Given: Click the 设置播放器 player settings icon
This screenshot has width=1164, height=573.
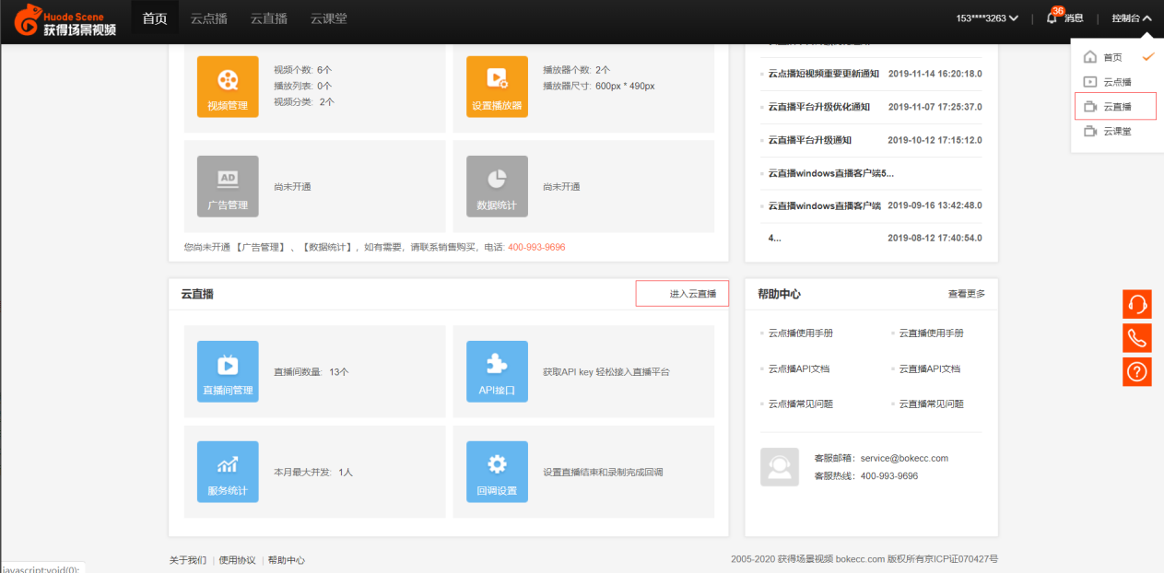Looking at the screenshot, I should point(497,87).
